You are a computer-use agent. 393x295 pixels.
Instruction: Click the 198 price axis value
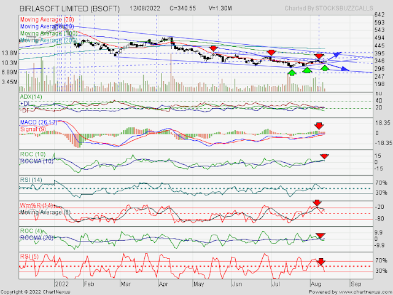pos(379,84)
